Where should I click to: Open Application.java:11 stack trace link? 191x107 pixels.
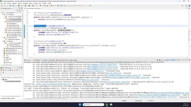tap(93, 71)
